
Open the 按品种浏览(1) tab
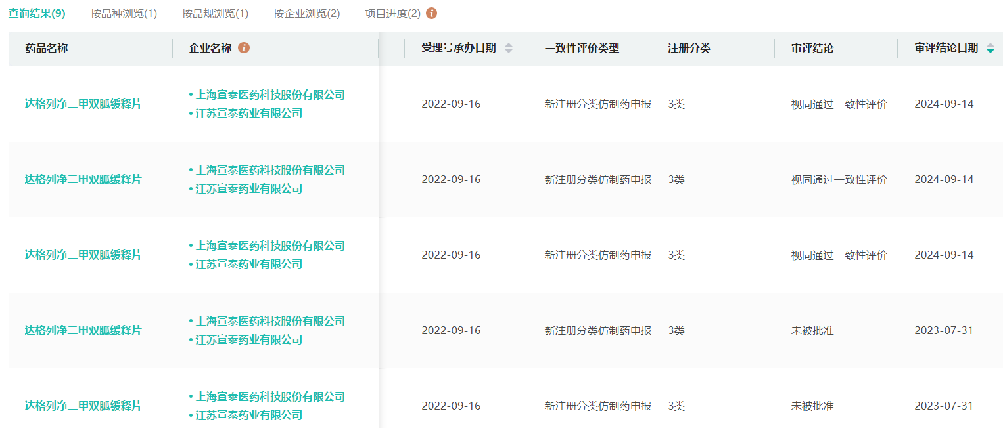[x=124, y=13]
